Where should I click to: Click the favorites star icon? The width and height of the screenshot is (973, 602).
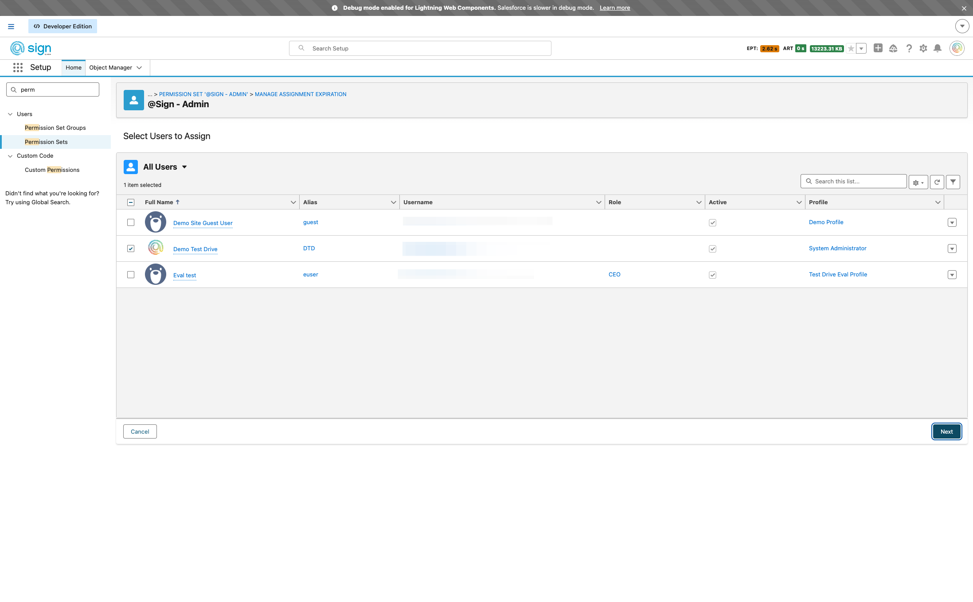point(850,49)
